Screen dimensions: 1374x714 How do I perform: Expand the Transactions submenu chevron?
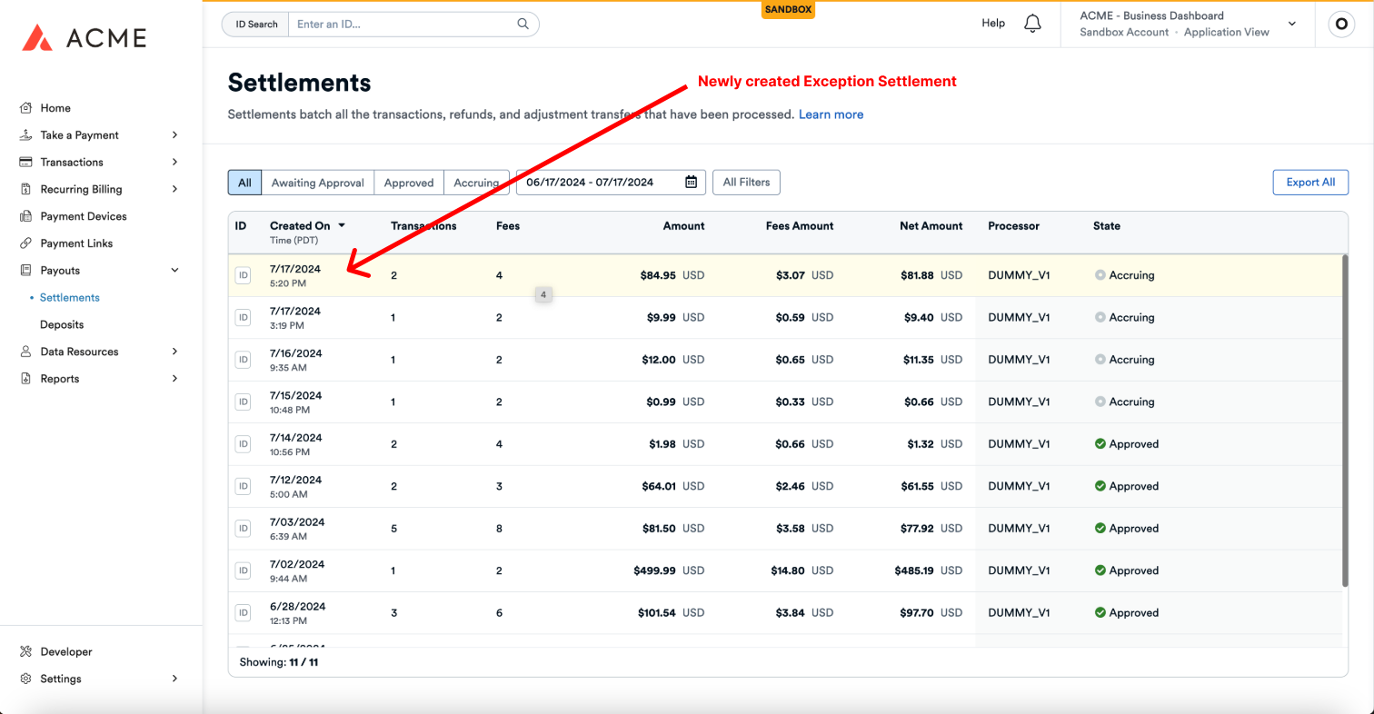pos(174,163)
